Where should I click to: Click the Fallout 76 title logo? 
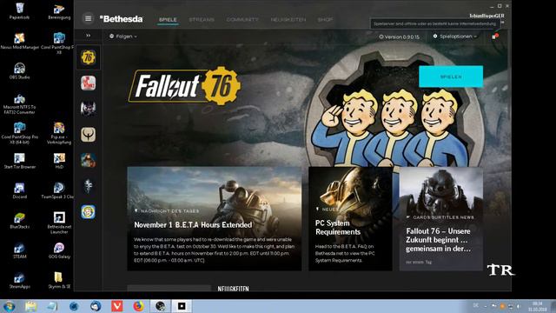coord(184,85)
